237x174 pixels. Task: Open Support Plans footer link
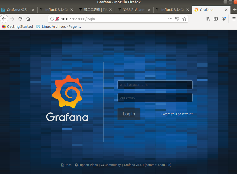[x=86, y=165]
